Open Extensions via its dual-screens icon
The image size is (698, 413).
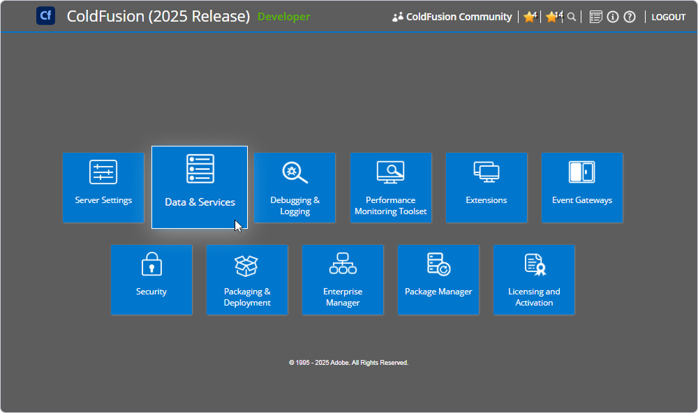[x=487, y=171]
